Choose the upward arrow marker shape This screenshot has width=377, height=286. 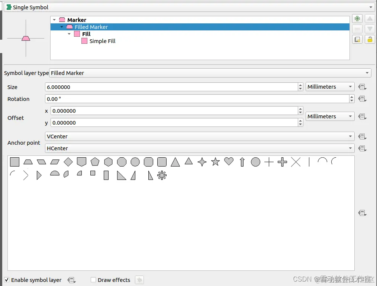242,162
